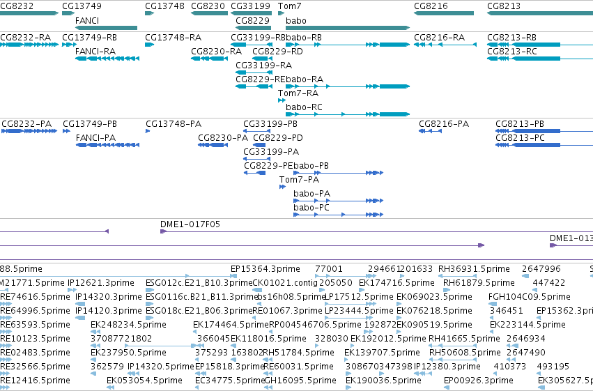Select the CG8213 gene label in top track
Screen dimensions: 593x391
point(504,6)
